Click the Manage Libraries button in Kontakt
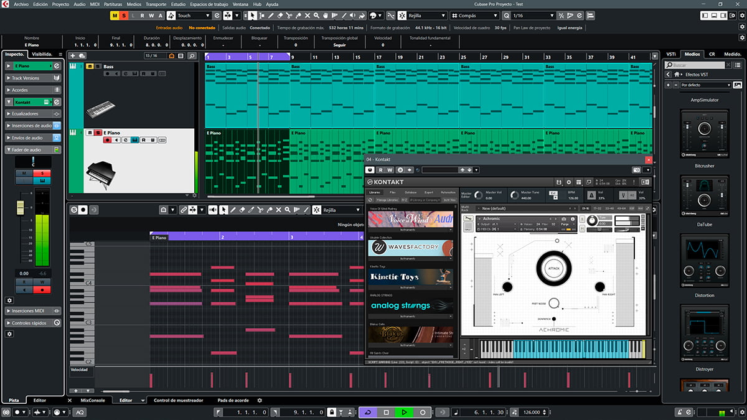The width and height of the screenshot is (747, 420). pos(387,200)
